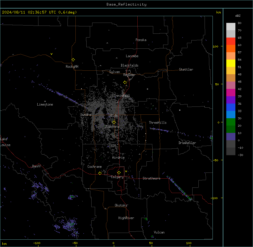Click the Banff town label

click(x=36, y=166)
